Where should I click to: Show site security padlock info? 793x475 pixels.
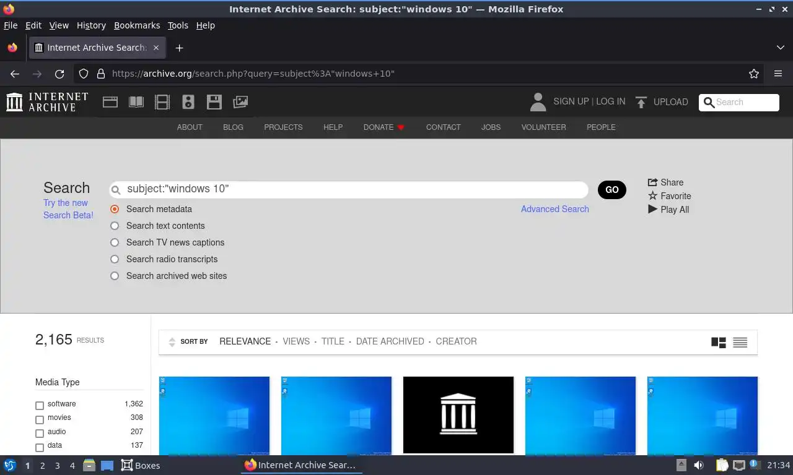tap(101, 74)
